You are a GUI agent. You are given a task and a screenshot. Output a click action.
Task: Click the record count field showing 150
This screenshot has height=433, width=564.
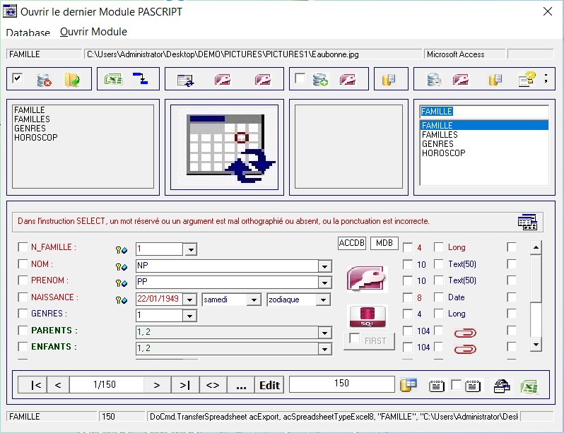click(341, 384)
